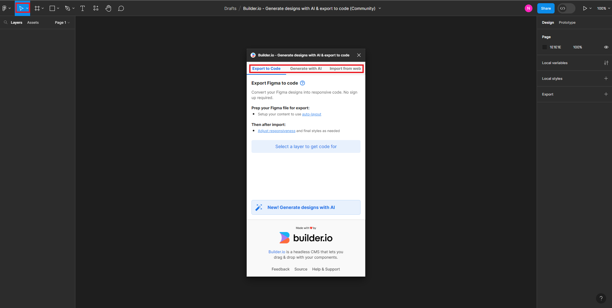612x308 pixels.
Task: Click the Export Figma help icon
Action: click(x=302, y=83)
